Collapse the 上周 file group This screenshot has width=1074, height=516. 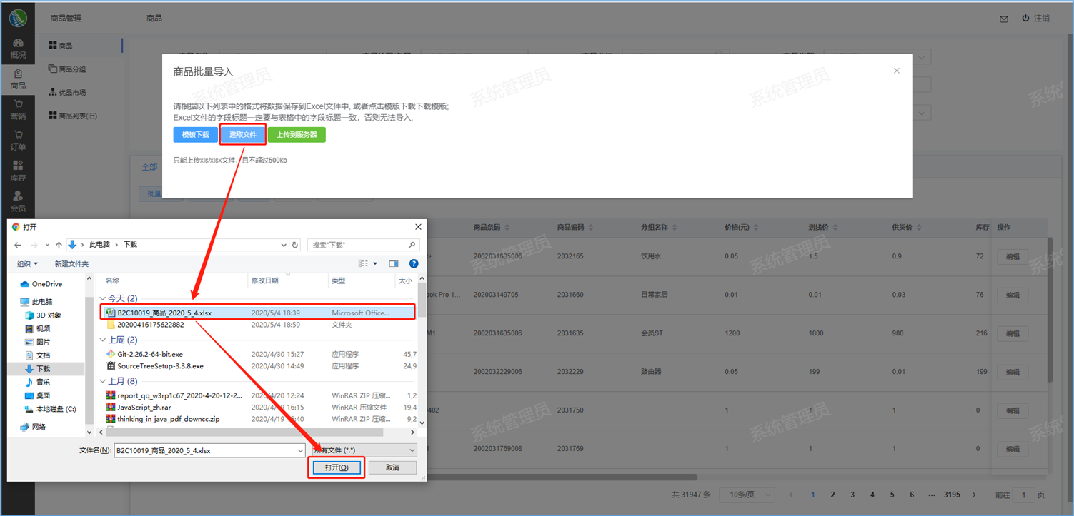[x=102, y=340]
